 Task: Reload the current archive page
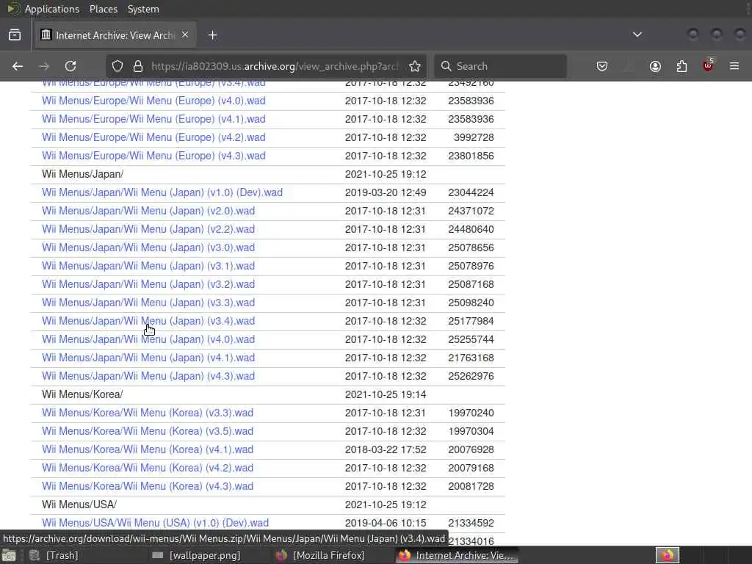[x=70, y=66]
